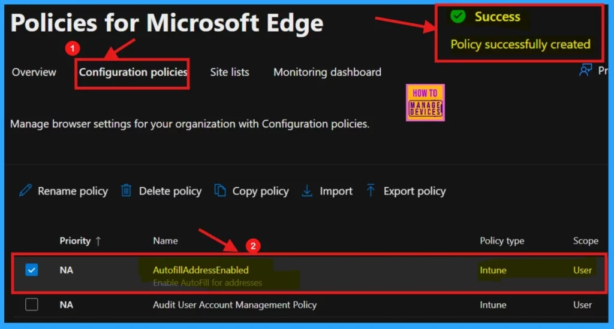Click the Delete policy trash icon

click(x=126, y=190)
